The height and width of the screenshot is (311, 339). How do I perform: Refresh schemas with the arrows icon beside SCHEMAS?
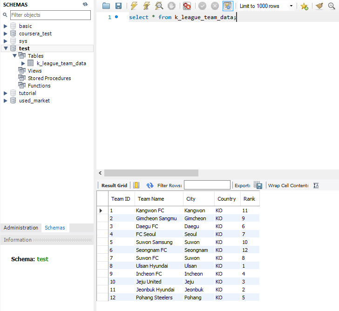pyautogui.click(x=85, y=4)
